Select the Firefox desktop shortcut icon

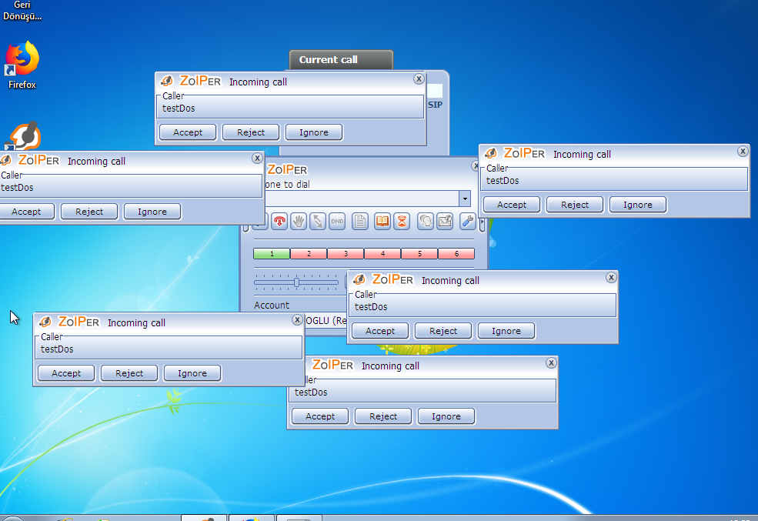pyautogui.click(x=22, y=65)
